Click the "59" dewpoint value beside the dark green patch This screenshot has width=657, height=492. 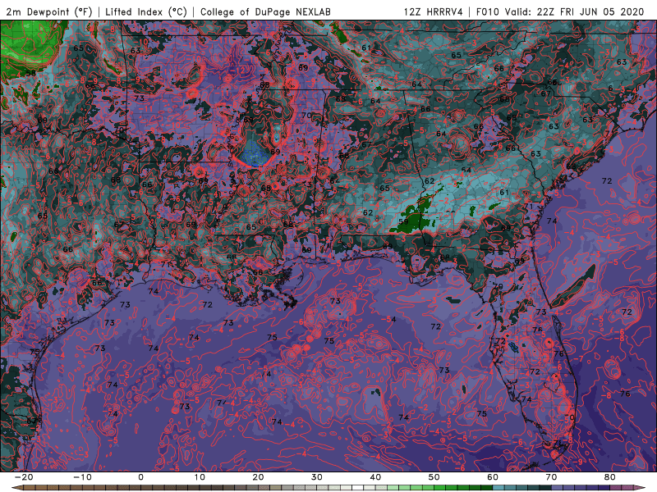pos(403,221)
